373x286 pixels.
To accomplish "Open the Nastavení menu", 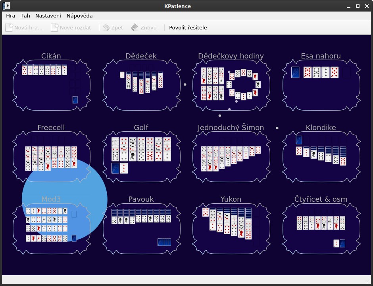I will pyautogui.click(x=48, y=16).
